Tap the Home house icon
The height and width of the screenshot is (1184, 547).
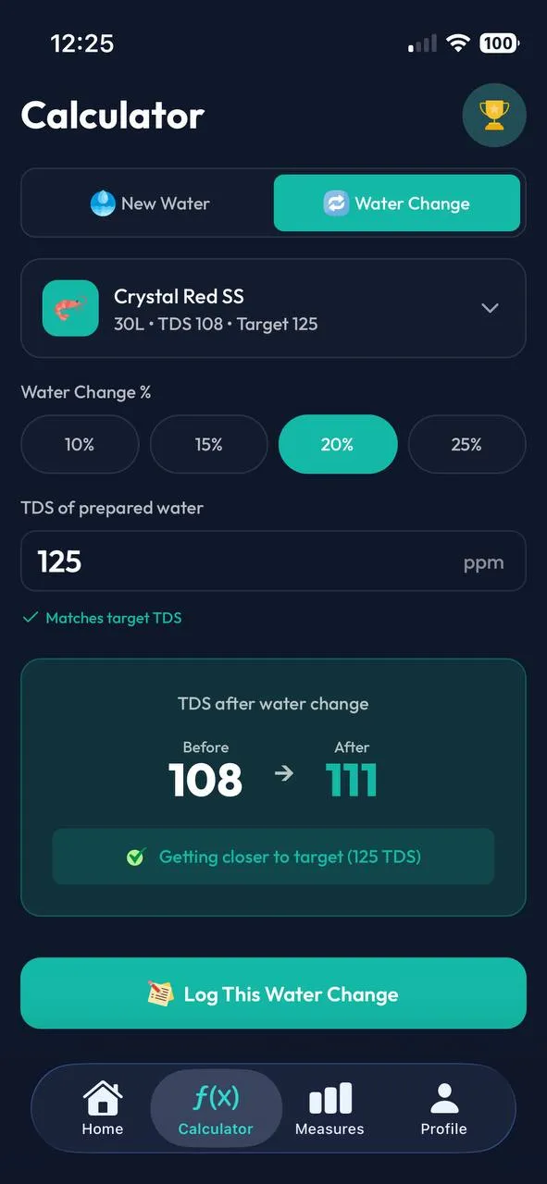coord(102,1097)
